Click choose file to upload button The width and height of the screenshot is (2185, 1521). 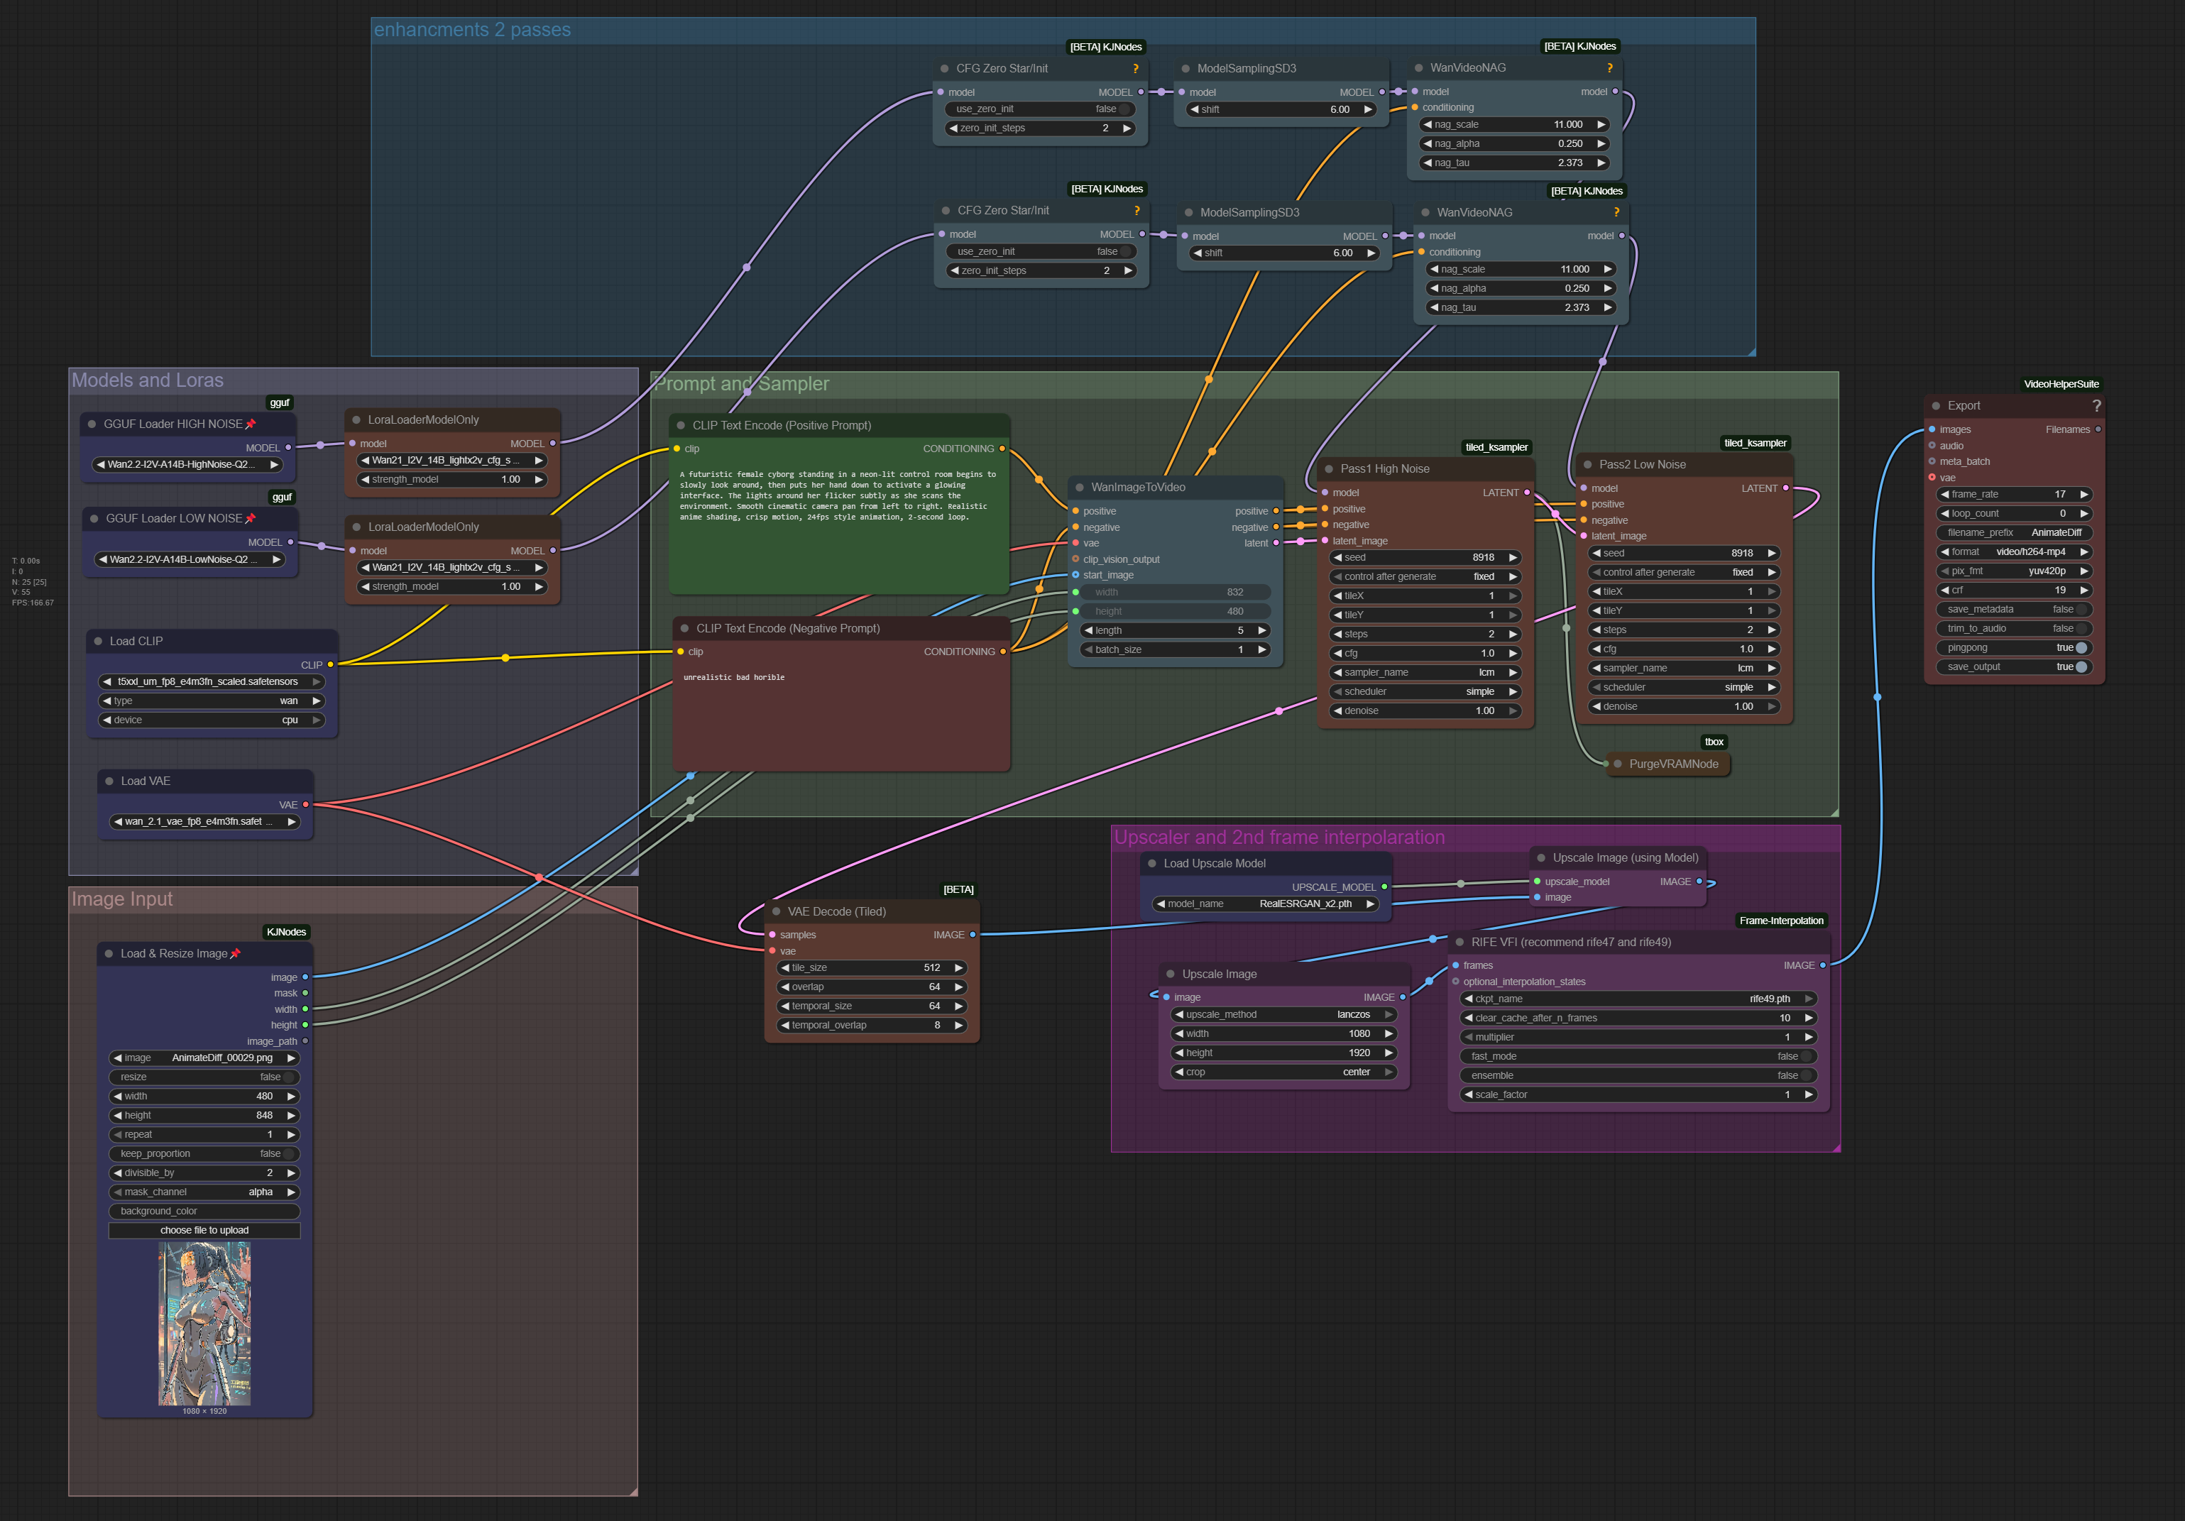(204, 1230)
